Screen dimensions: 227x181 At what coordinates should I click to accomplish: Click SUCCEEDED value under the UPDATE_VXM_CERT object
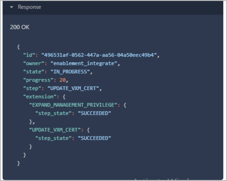click(94, 138)
